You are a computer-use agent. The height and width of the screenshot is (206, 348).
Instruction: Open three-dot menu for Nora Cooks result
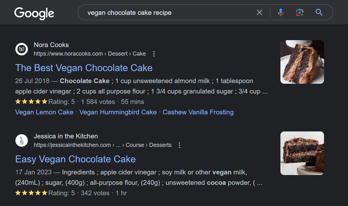pos(154,54)
